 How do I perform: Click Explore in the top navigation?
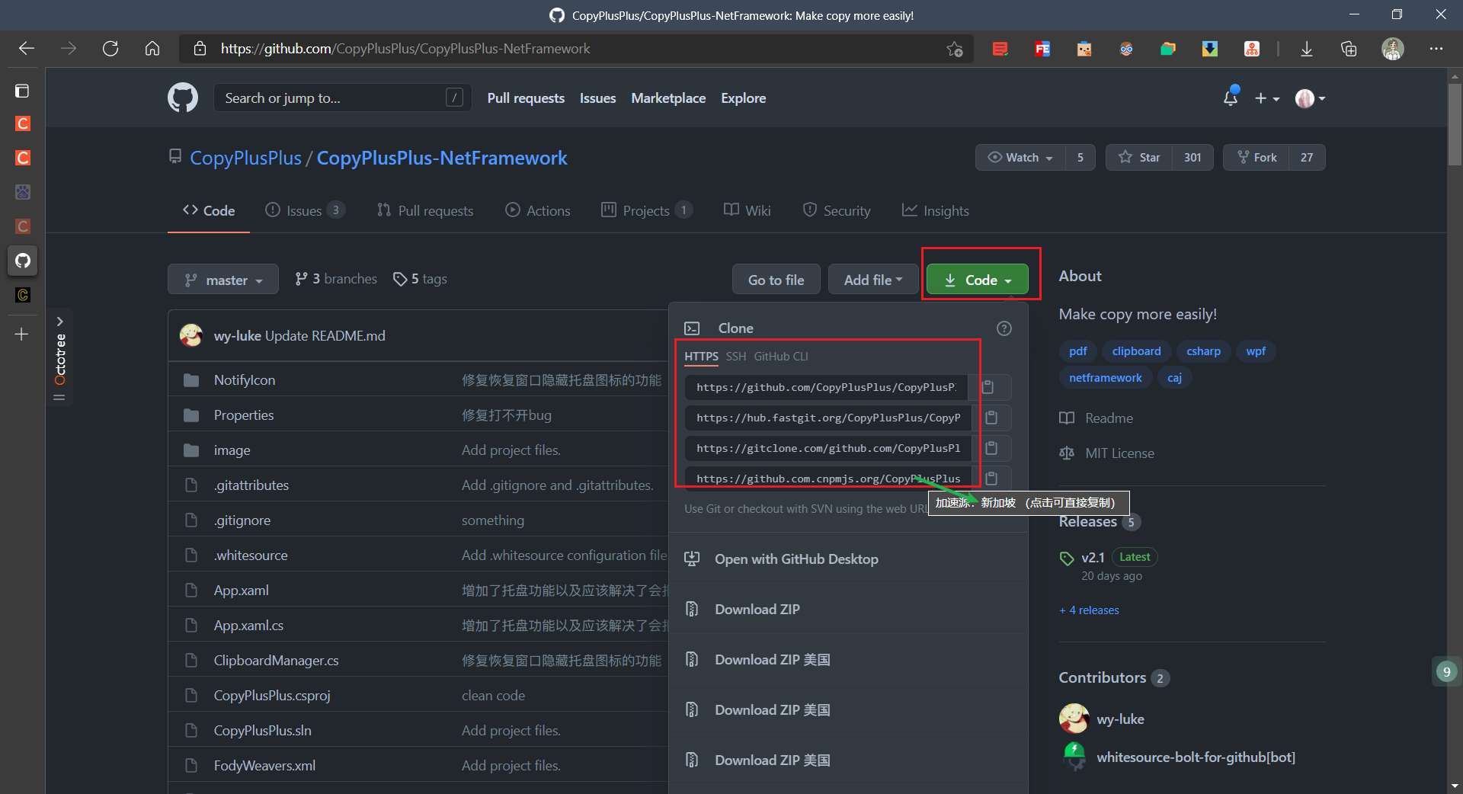coord(744,98)
